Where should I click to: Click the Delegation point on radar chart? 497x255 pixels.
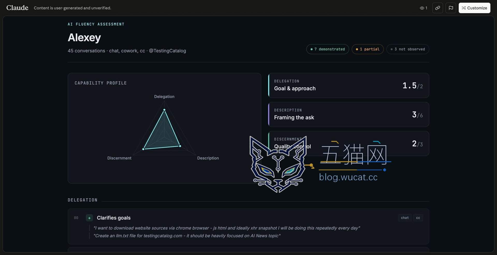click(164, 110)
